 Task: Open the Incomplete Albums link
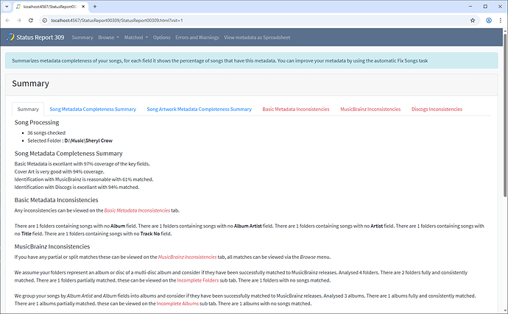pyautogui.click(x=177, y=304)
